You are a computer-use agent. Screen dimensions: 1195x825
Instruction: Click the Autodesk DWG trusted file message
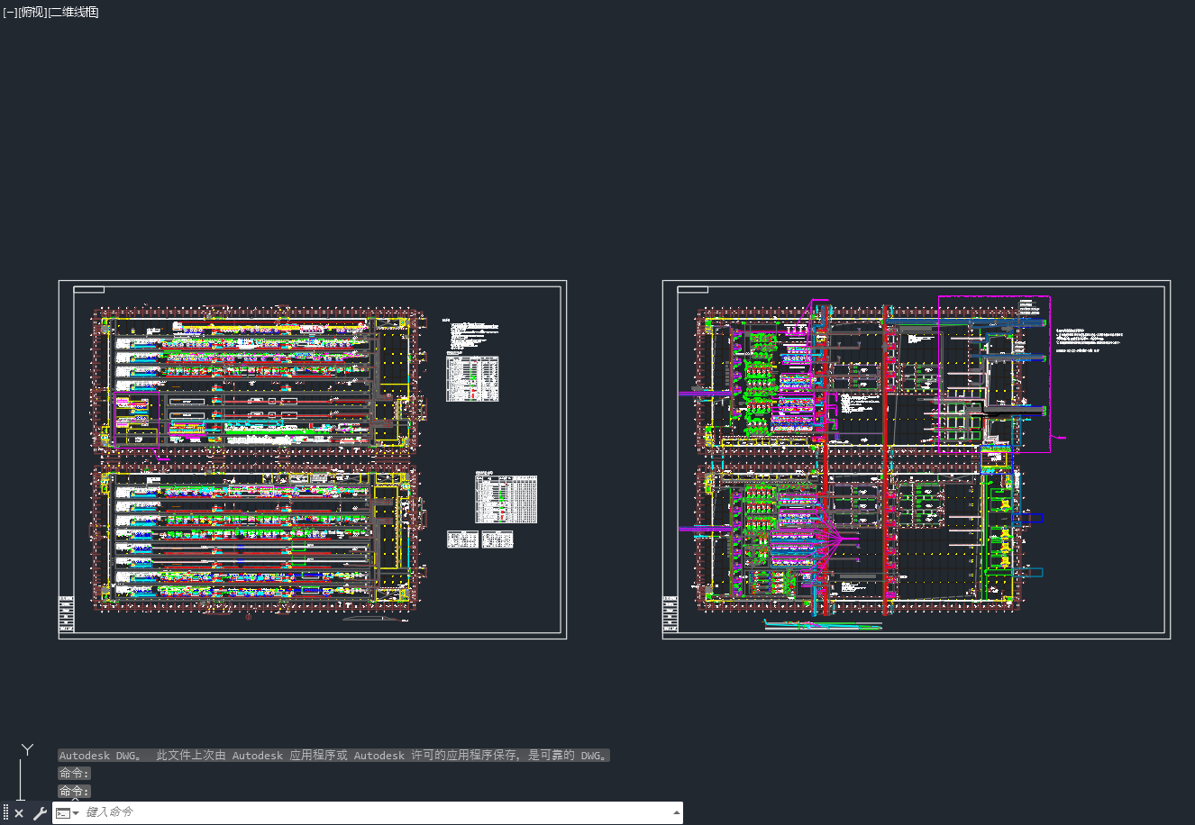pos(334,756)
